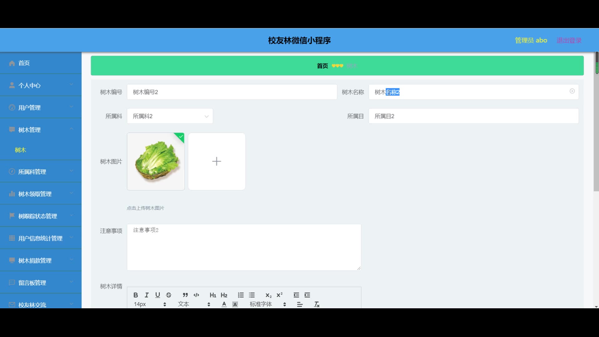Screen dimensions: 599x337
Task: Expand the 树跟踪状态管理 menu chevron
Action: [x=71, y=215]
